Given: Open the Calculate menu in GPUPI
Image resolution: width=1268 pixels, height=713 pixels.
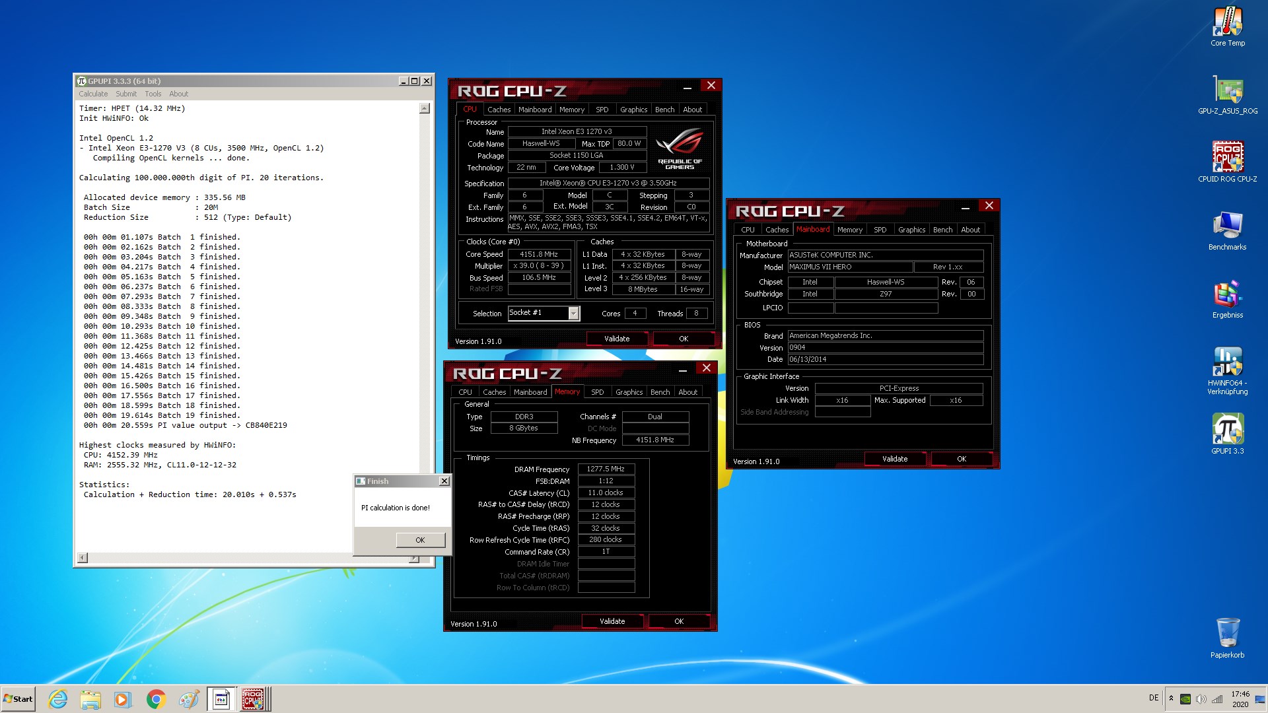Looking at the screenshot, I should [93, 94].
